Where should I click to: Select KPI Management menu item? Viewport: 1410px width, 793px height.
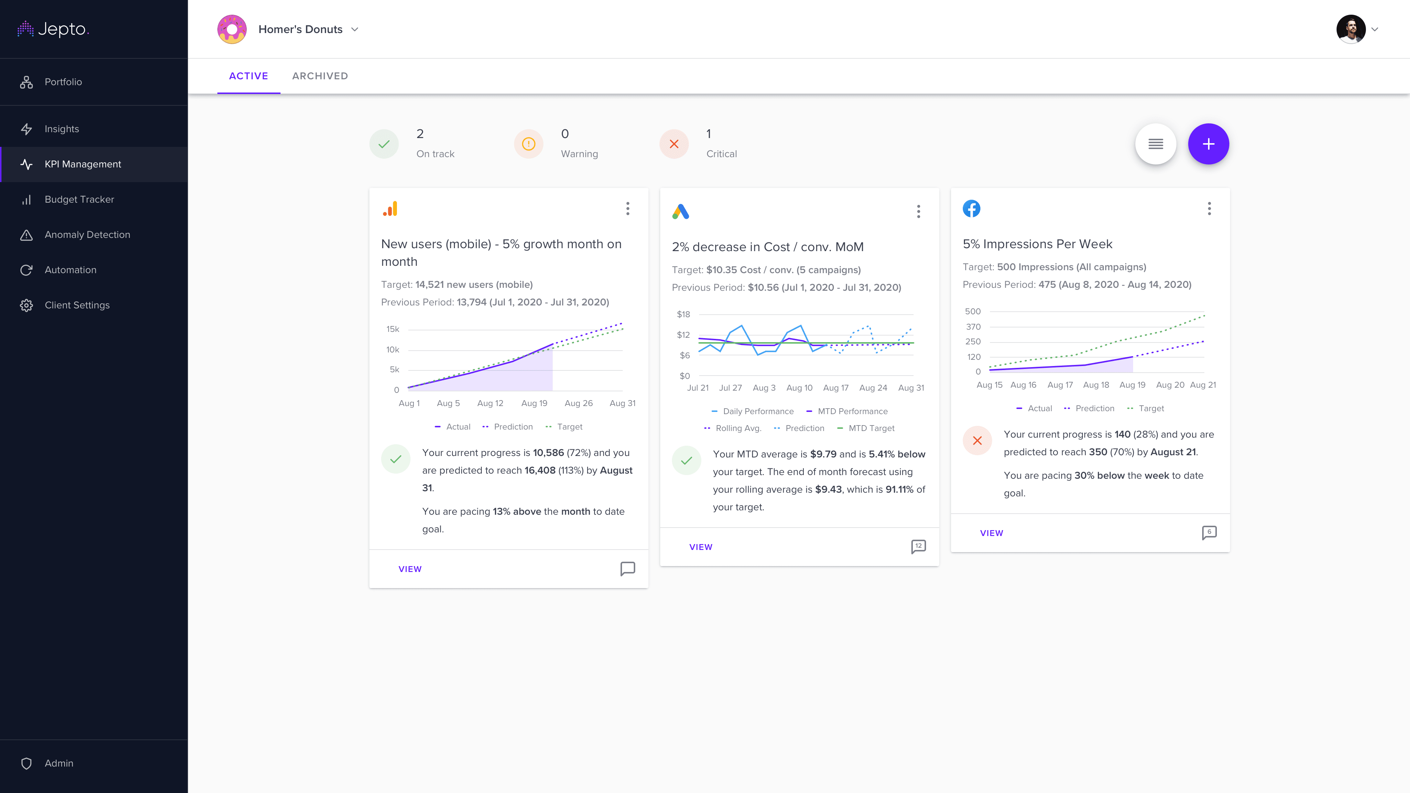point(94,164)
